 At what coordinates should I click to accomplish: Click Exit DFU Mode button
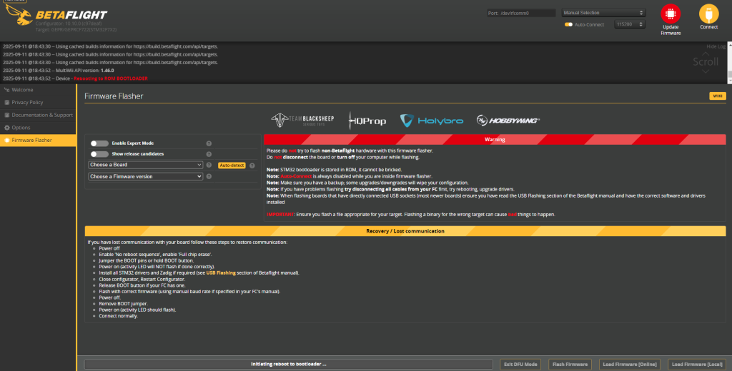[x=520, y=365]
